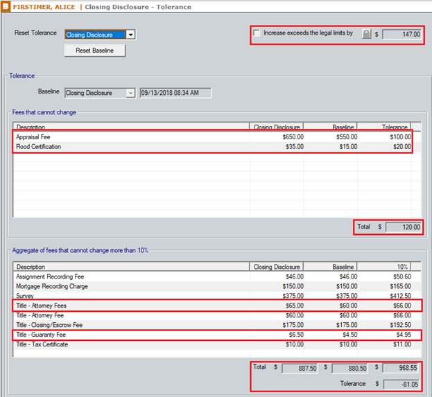432x397 pixels.
Task: Expand the Baseline Closing Disclosure dropdown
Action: pos(130,94)
